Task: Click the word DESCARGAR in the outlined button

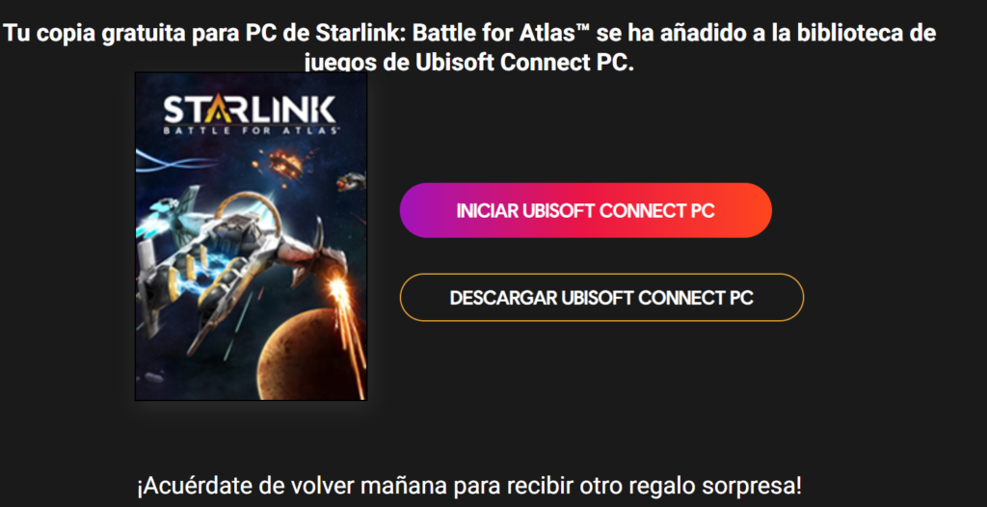Action: pos(503,298)
